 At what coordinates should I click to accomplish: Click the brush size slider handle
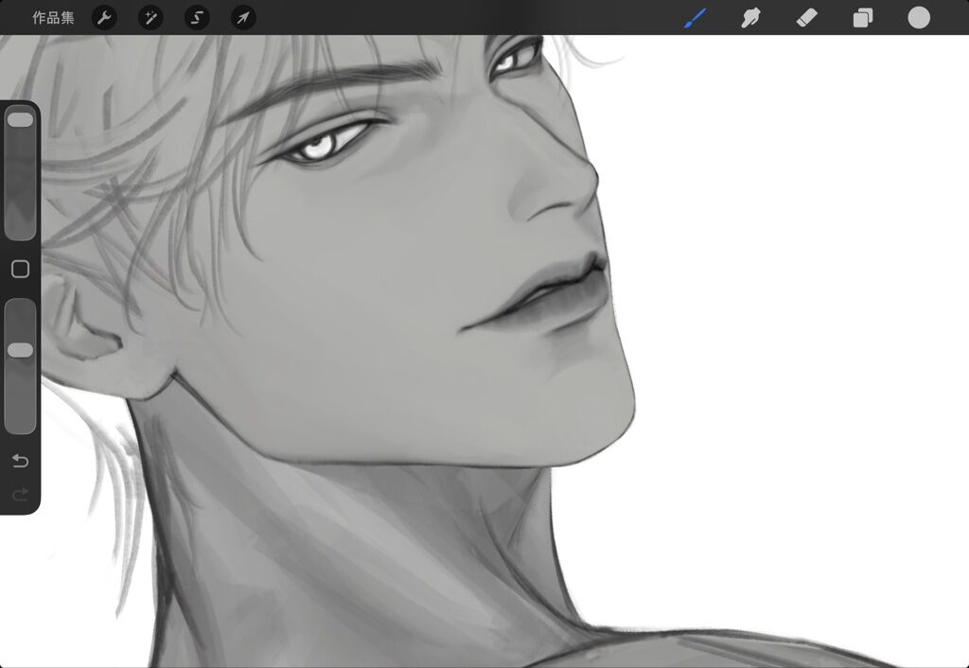(x=20, y=120)
